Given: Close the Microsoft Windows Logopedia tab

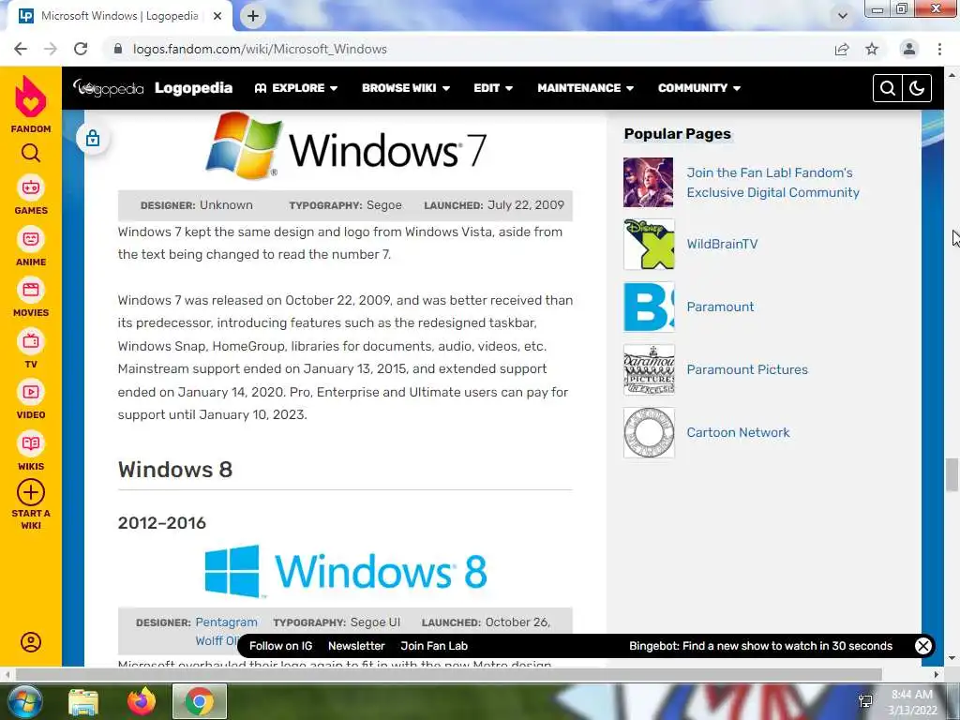Looking at the screenshot, I should (x=217, y=16).
